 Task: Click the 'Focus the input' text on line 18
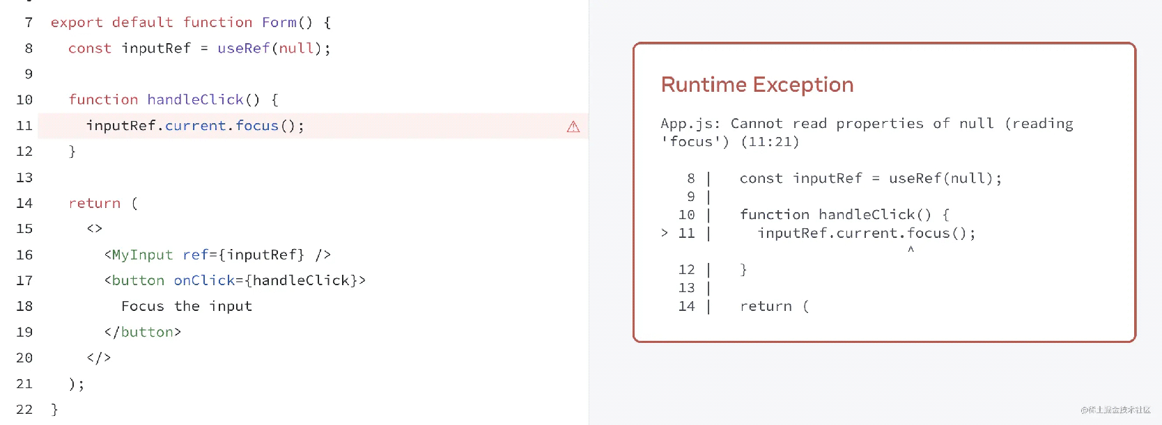click(187, 306)
